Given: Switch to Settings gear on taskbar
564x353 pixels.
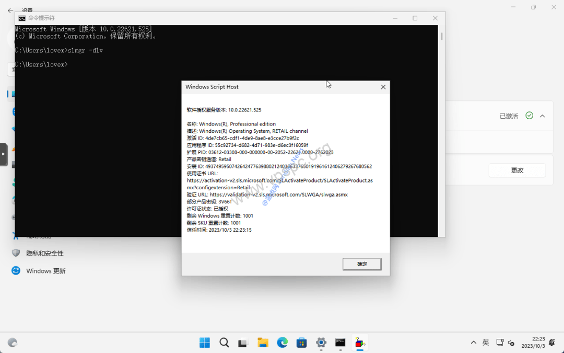Looking at the screenshot, I should coord(321,343).
